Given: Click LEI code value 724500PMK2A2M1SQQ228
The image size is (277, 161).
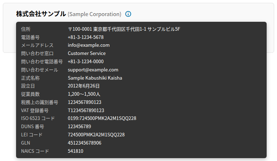Looking at the screenshot, I should (x=96, y=135).
